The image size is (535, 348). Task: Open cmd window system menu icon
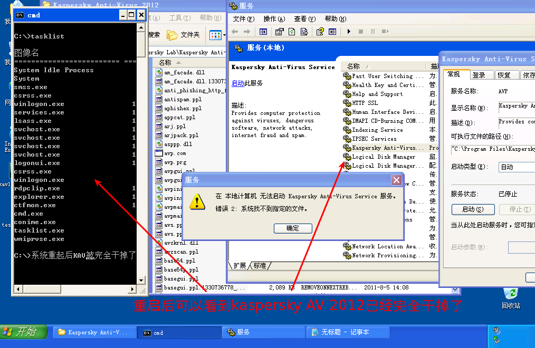(20, 15)
